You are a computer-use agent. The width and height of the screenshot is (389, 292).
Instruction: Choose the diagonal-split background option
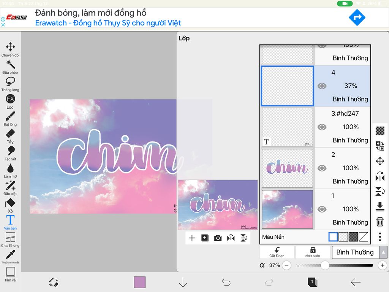tap(364, 237)
